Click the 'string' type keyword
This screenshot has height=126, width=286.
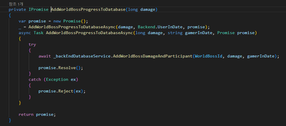coord(175,33)
